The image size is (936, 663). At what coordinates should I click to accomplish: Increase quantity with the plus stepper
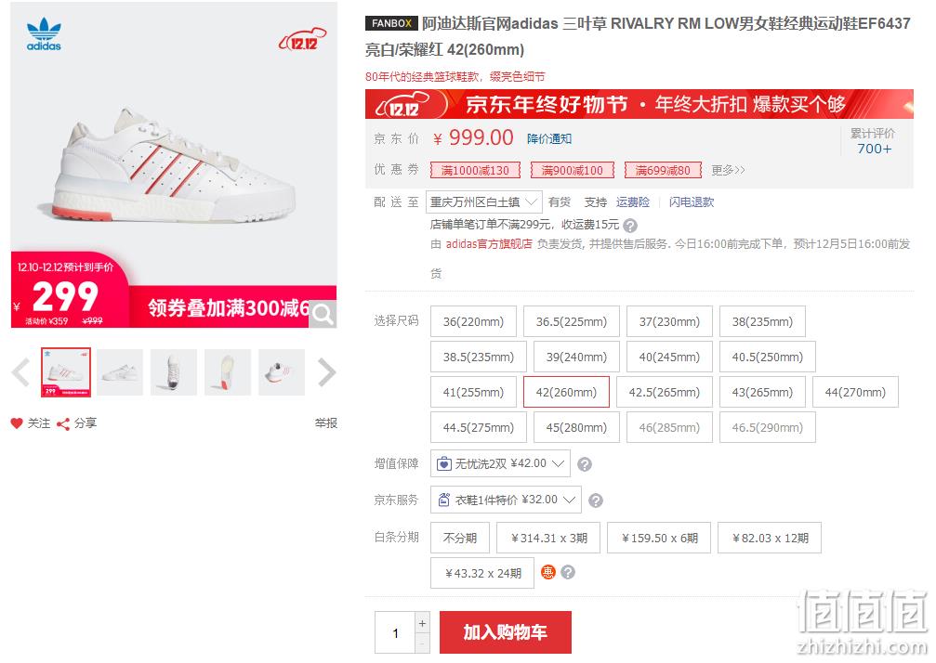[422, 623]
